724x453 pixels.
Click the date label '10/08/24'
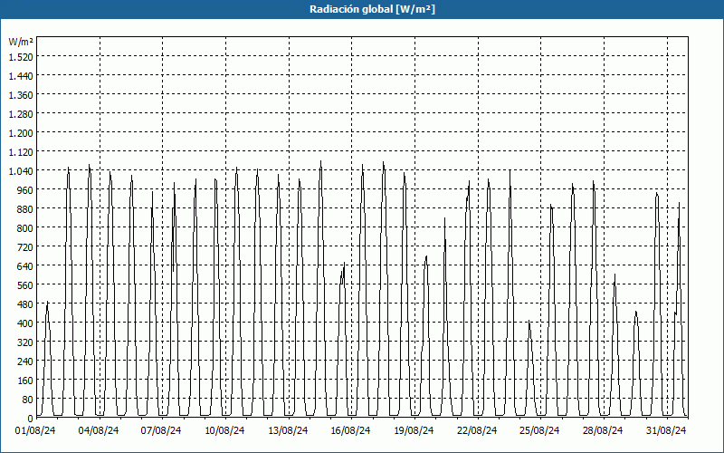point(224,431)
